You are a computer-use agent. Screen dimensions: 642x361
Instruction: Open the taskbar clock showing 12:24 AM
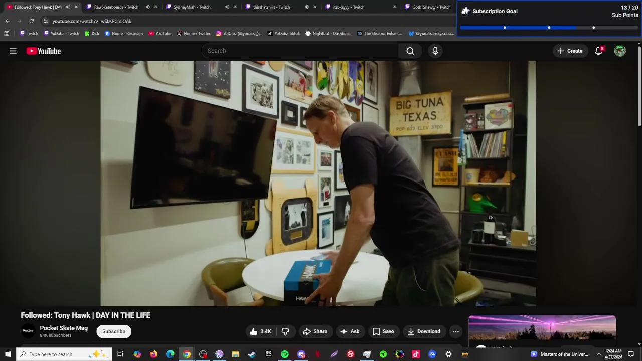613,354
